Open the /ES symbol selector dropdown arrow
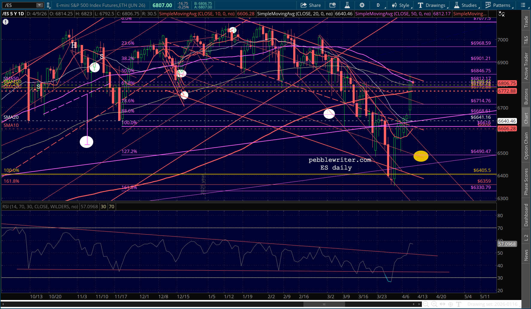The height and width of the screenshot is (309, 531). 40,5
